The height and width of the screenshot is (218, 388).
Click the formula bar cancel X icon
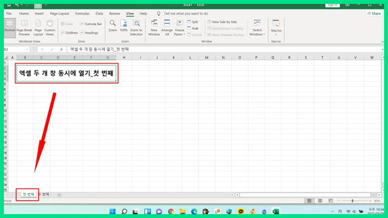tap(42, 49)
